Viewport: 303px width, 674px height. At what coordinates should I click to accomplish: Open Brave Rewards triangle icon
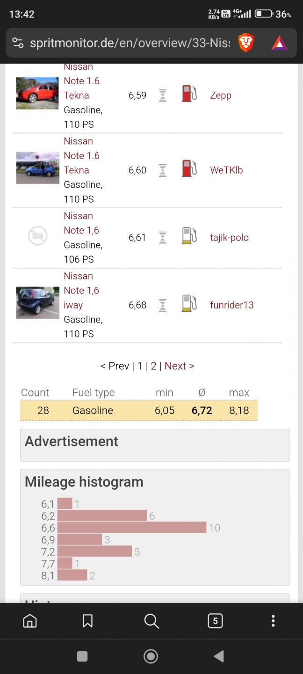pos(280,43)
